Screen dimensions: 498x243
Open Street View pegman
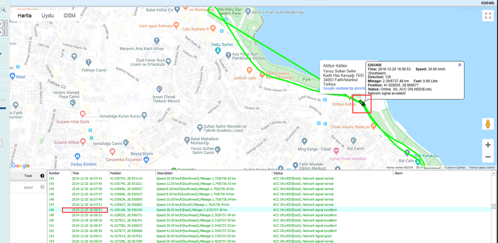tap(488, 124)
